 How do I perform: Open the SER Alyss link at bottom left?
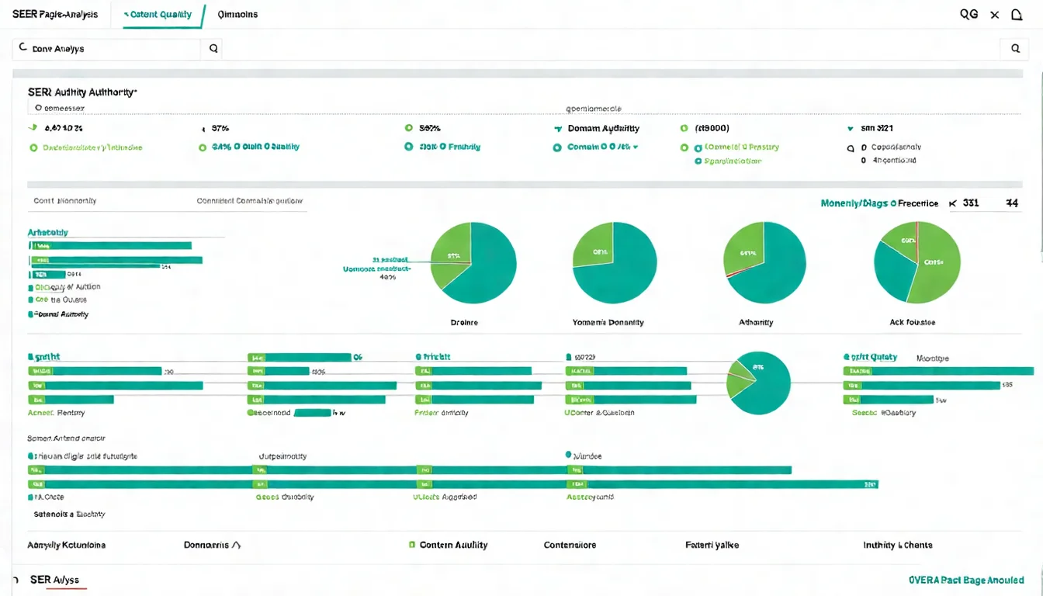(54, 580)
